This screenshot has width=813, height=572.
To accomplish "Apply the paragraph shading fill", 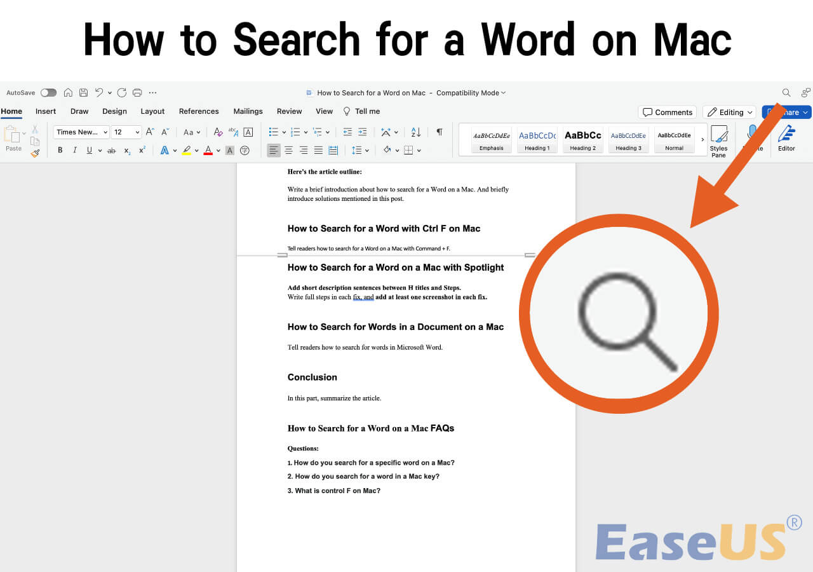I will click(x=387, y=151).
